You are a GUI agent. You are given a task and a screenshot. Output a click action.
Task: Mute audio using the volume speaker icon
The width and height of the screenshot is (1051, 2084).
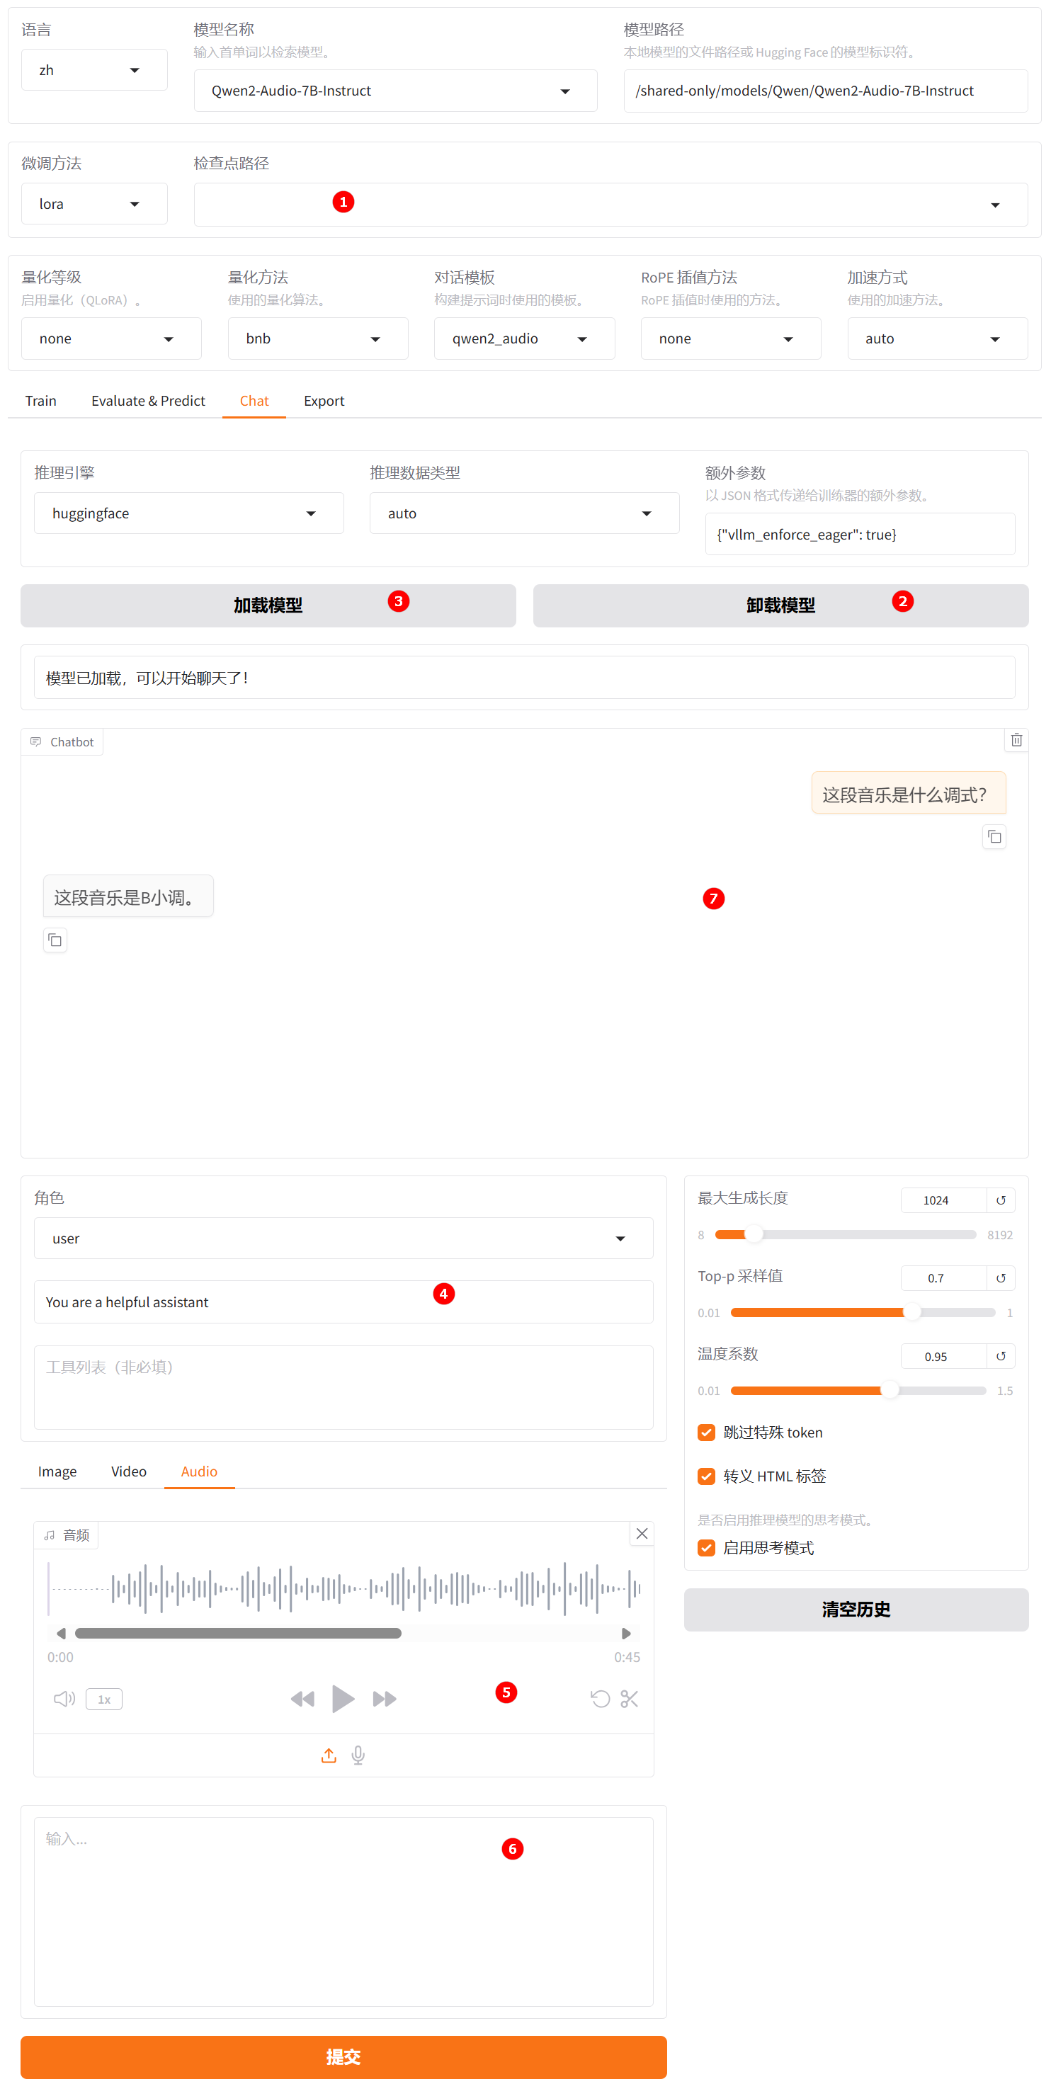[x=64, y=1699]
